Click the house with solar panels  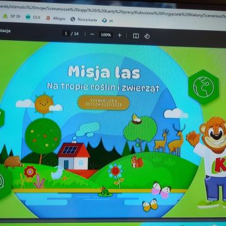tap(73, 156)
